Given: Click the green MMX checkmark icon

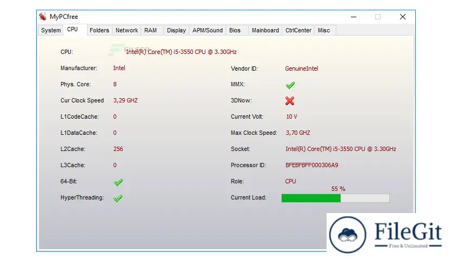Looking at the screenshot, I should pos(290,85).
